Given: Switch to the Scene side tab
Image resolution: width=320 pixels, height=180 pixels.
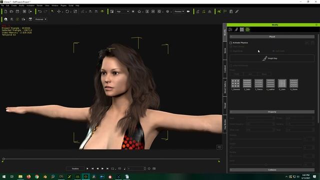Looking at the screenshot, I should pos(225,50).
